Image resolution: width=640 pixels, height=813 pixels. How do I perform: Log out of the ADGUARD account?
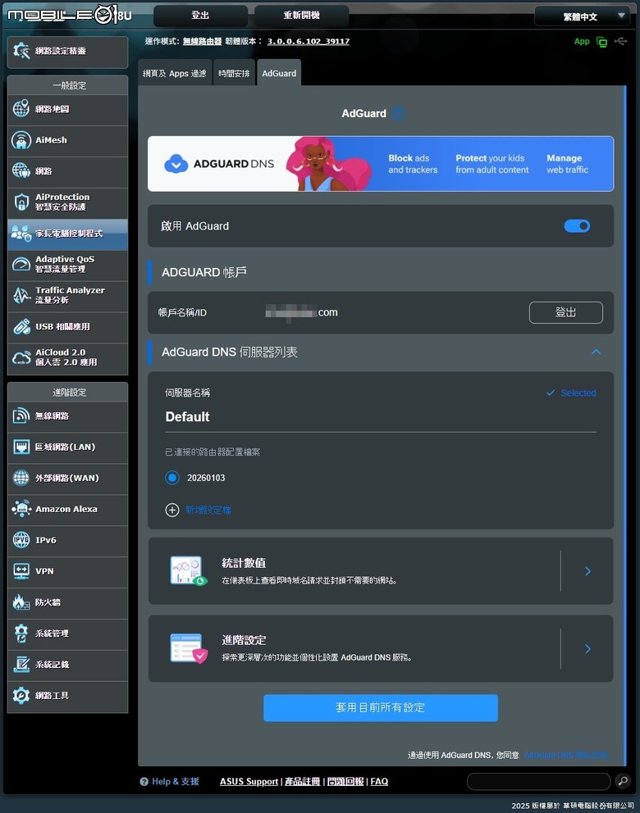tap(566, 312)
